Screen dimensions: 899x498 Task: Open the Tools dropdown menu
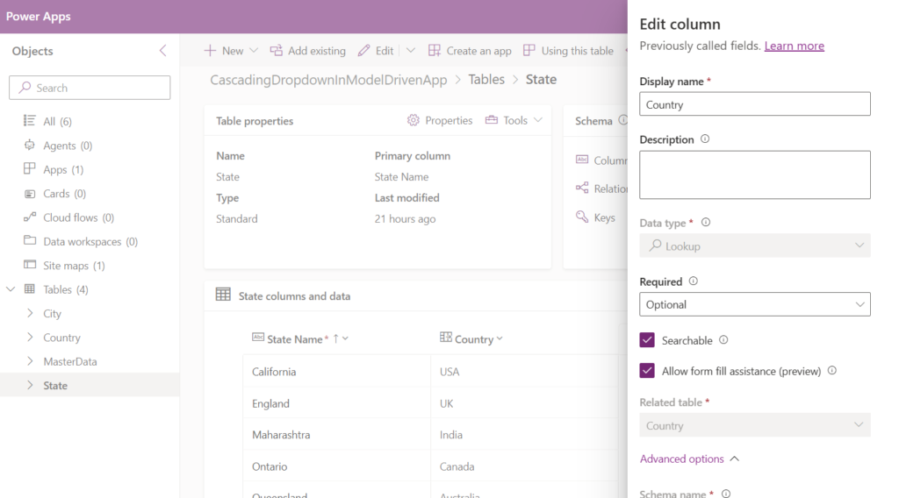(x=514, y=120)
